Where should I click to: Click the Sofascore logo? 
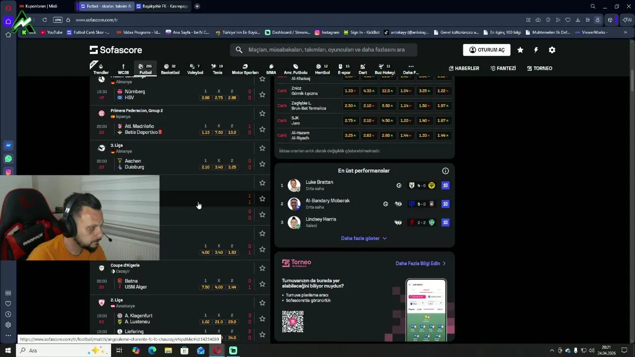[116, 50]
